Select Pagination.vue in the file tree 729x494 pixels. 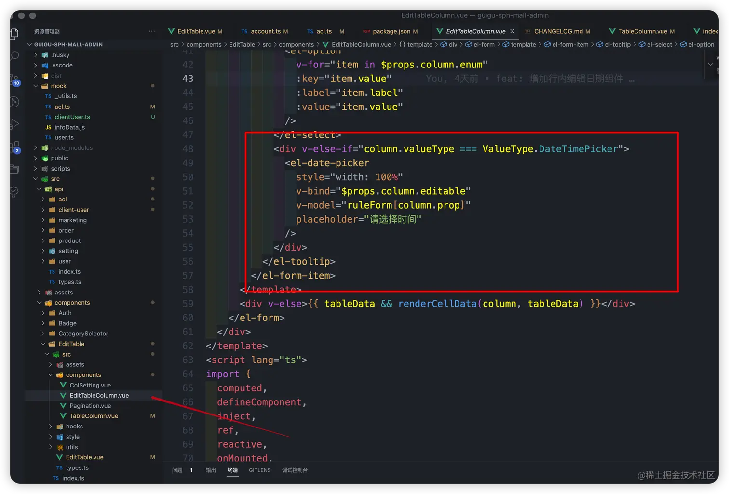(91, 405)
